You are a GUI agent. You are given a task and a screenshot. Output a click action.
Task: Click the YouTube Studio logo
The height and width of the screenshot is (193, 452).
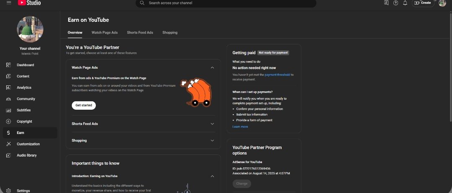[x=29, y=3]
